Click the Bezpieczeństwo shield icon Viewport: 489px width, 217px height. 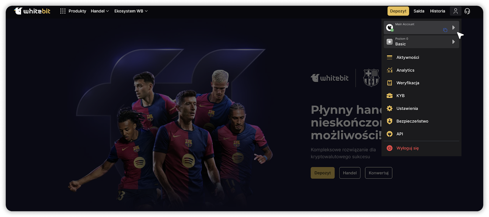(389, 121)
